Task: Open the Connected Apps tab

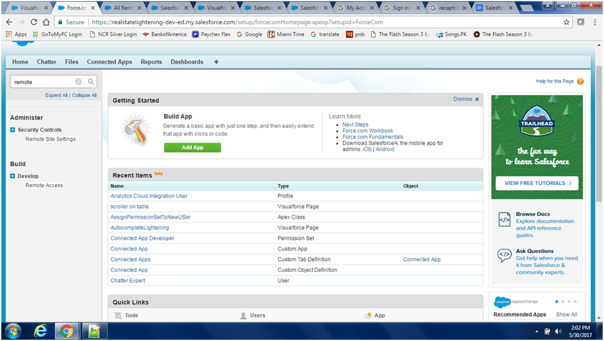Action: [109, 62]
